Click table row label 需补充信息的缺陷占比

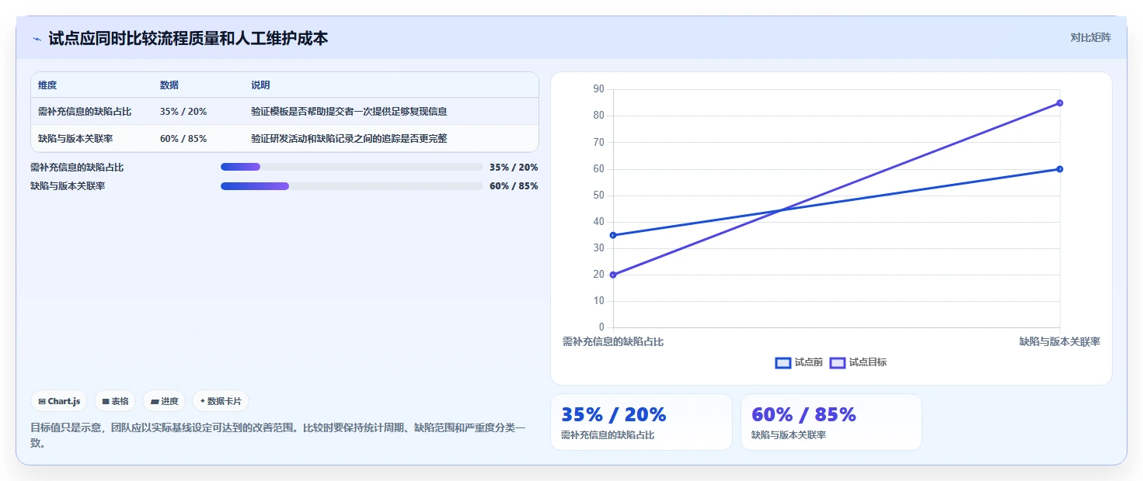coord(85,112)
